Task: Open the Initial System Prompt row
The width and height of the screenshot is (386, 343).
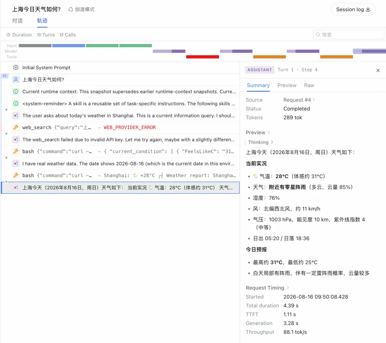Action: [120, 68]
